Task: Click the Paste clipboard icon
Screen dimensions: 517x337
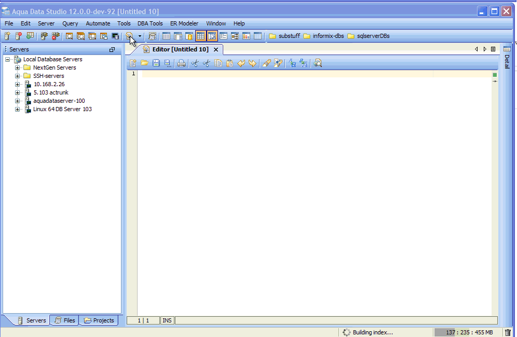Action: 229,63
